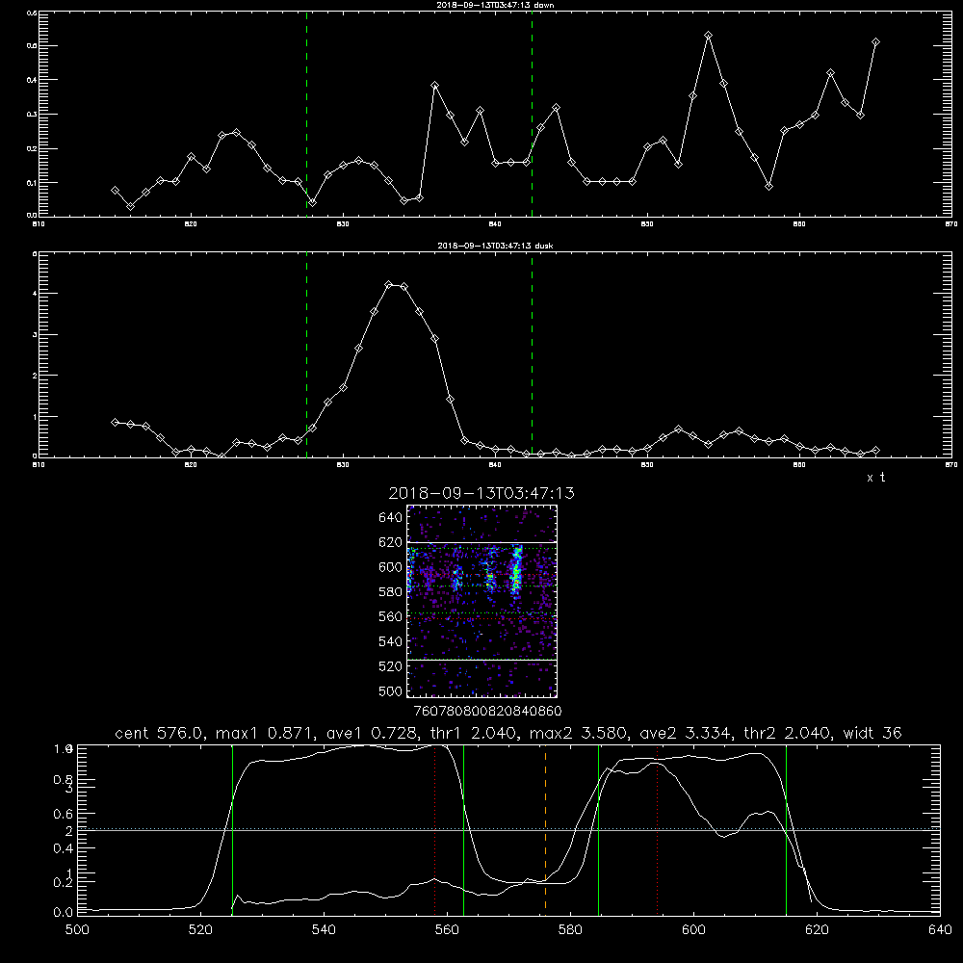Image resolution: width=963 pixels, height=963 pixels.
Task: Click the highest peak diamond in the dawn plot
Action: click(708, 36)
